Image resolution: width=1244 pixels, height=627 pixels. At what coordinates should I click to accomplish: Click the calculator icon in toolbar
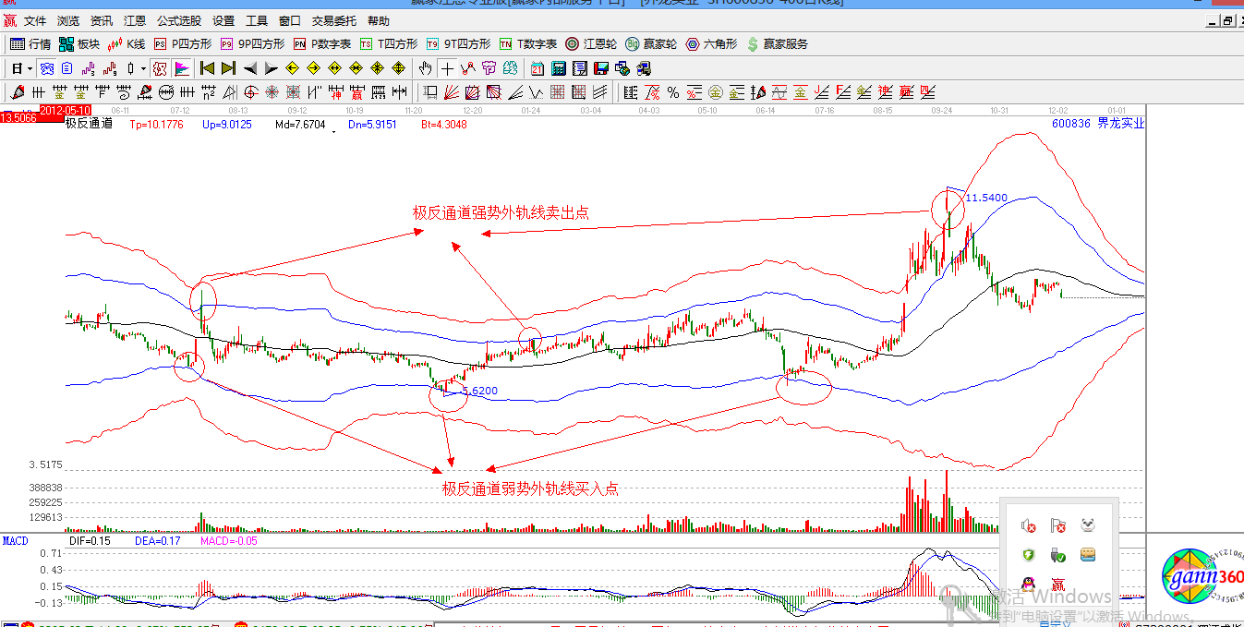(x=559, y=68)
